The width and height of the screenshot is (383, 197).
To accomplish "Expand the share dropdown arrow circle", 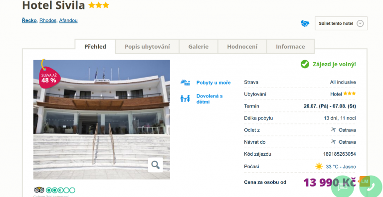I will pyautogui.click(x=360, y=23).
